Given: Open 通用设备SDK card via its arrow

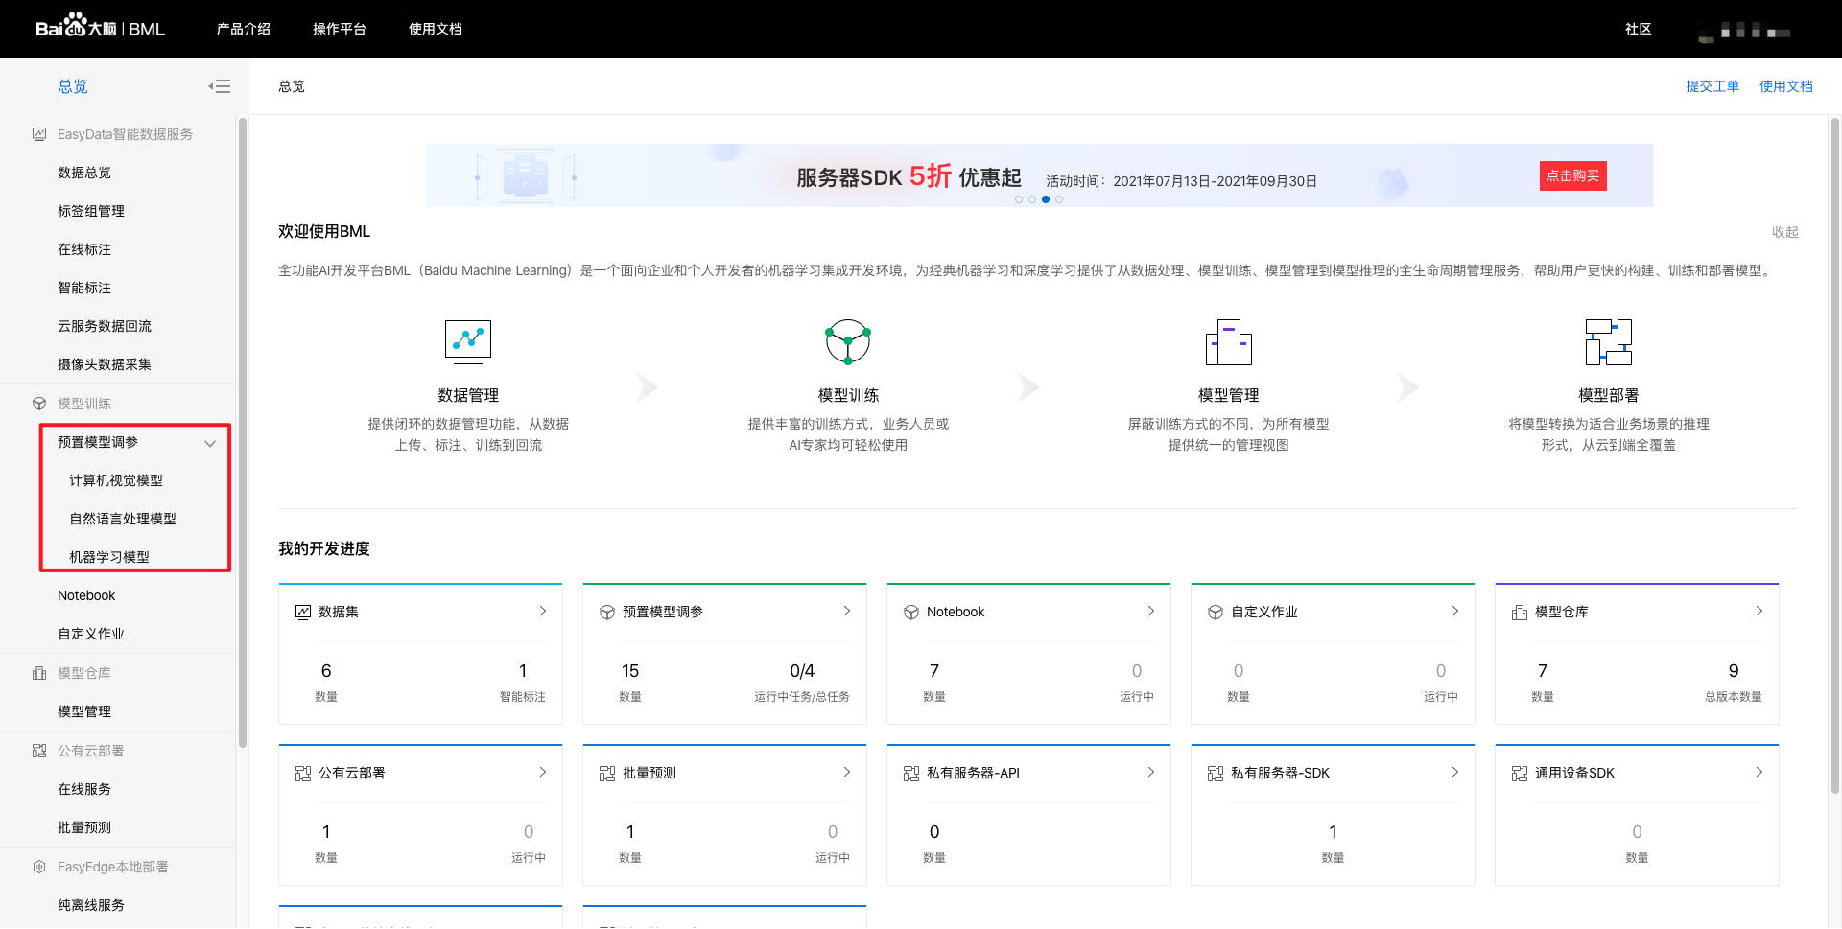Looking at the screenshot, I should [x=1759, y=772].
